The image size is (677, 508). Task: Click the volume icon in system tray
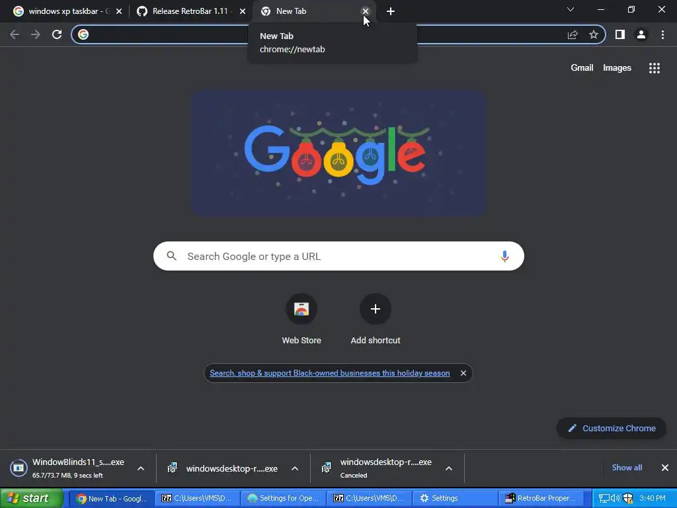click(616, 498)
